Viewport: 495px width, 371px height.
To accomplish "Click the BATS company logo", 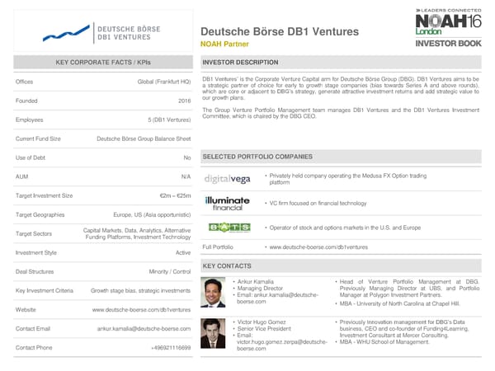I will tap(227, 227).
